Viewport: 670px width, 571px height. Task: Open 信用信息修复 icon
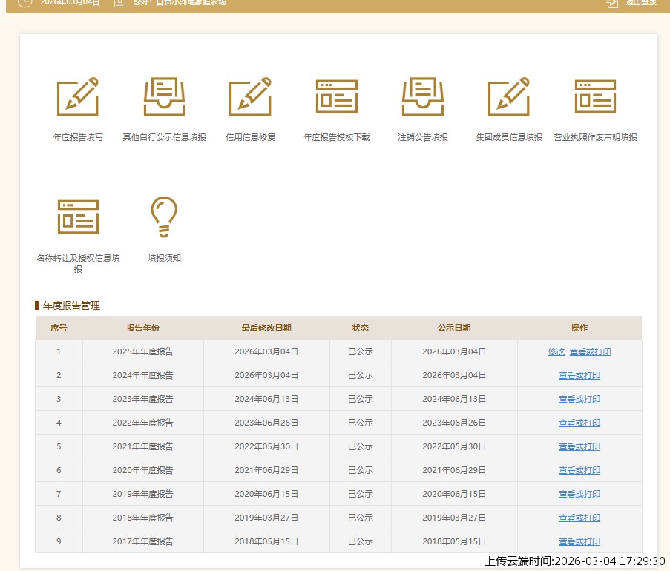(250, 97)
